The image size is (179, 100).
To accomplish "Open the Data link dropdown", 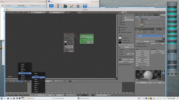I will click(160, 41).
